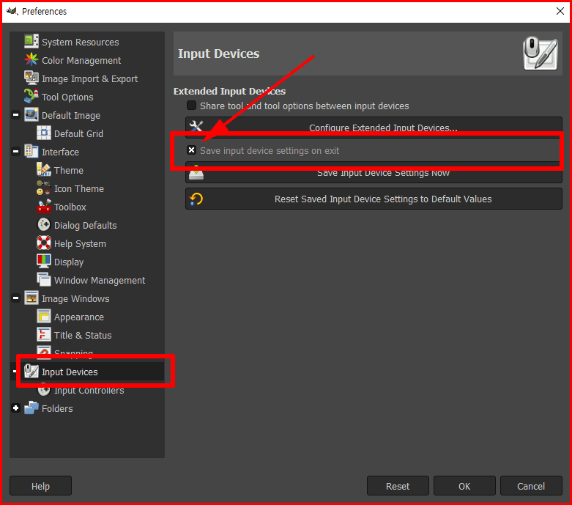Close the Preferences dialog
The height and width of the screenshot is (505, 572).
coord(560,11)
